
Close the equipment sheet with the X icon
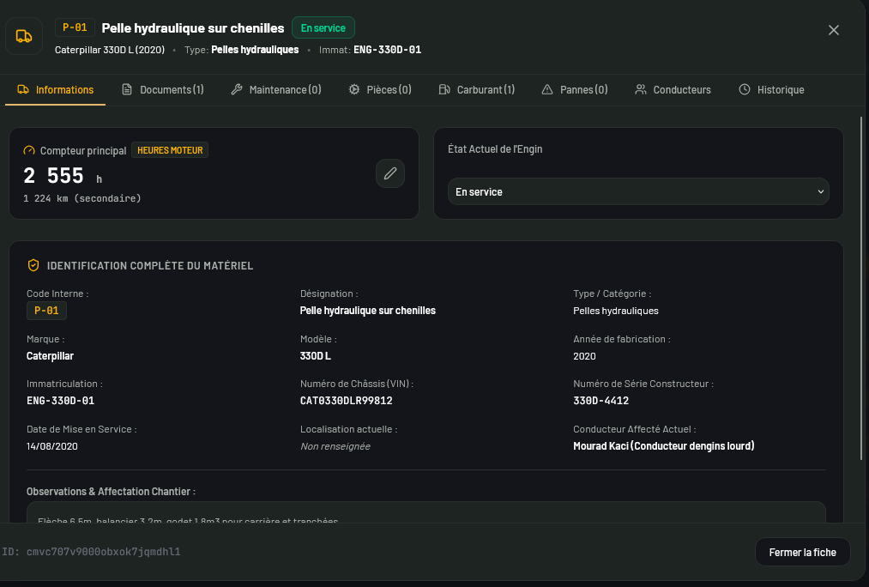pos(834,30)
